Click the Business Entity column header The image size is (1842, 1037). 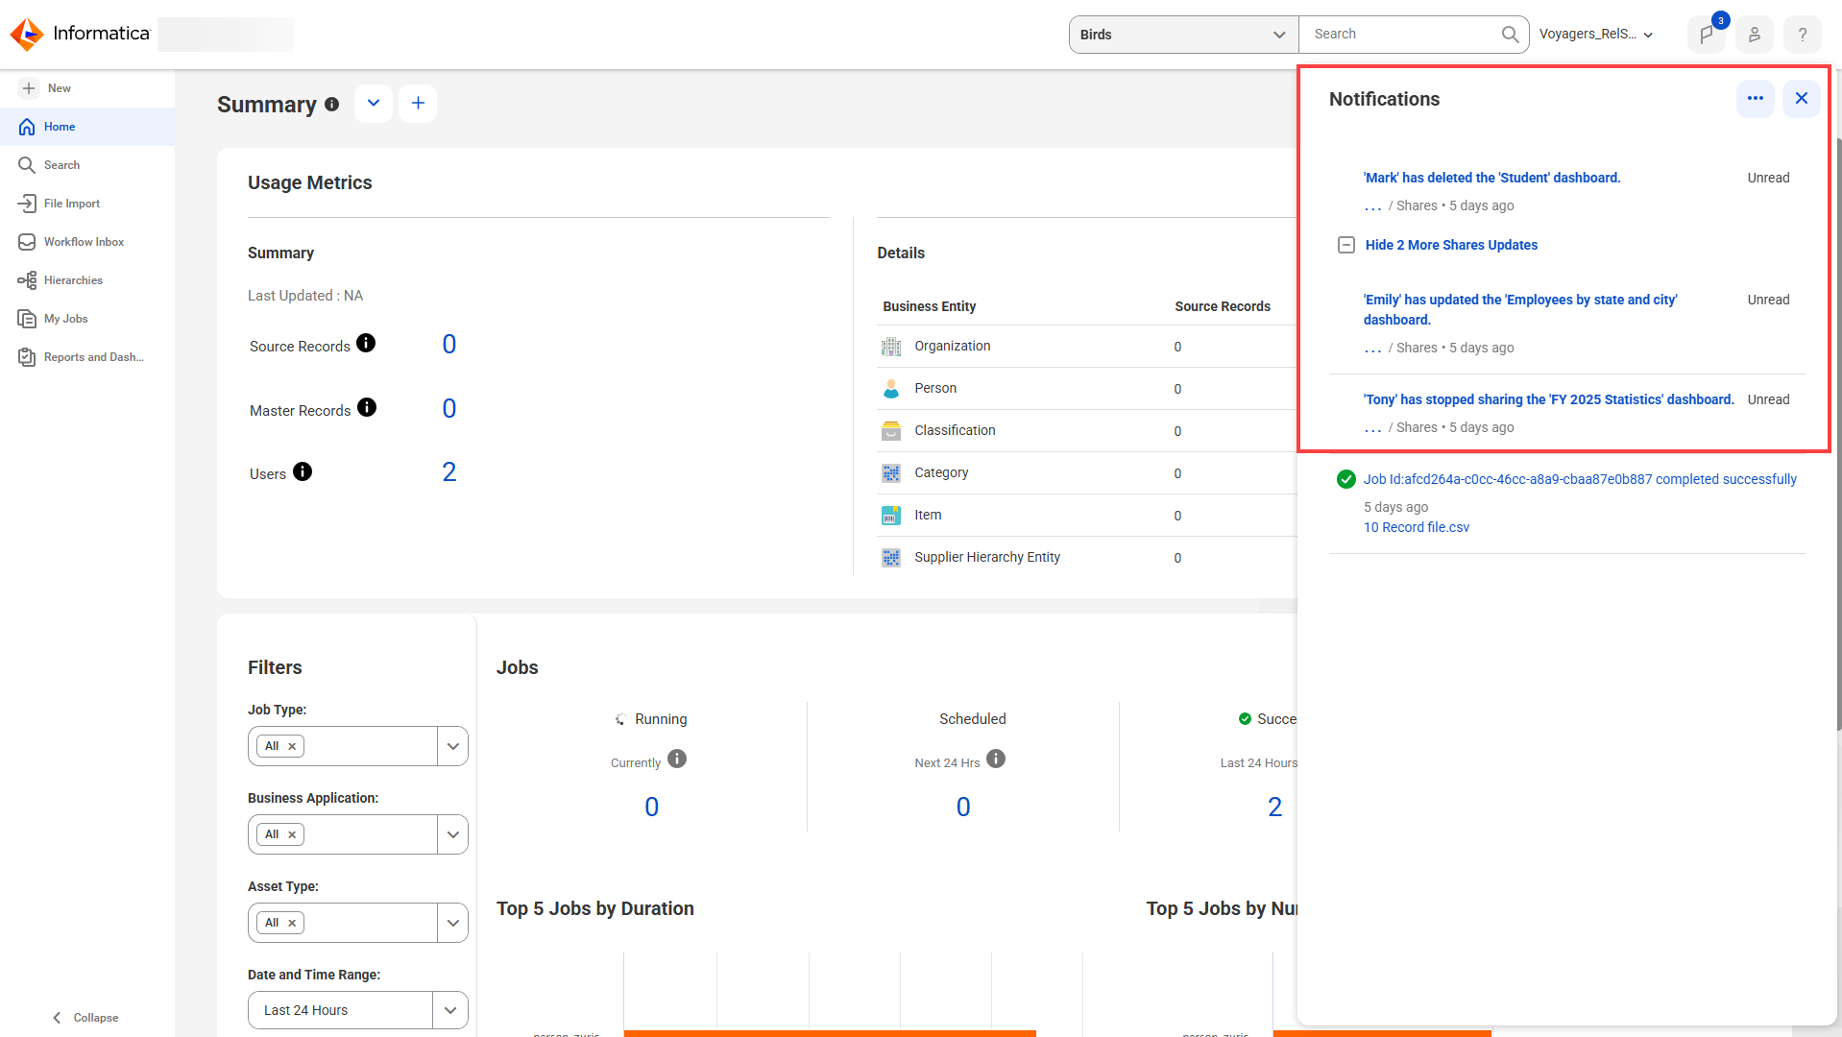[929, 306]
